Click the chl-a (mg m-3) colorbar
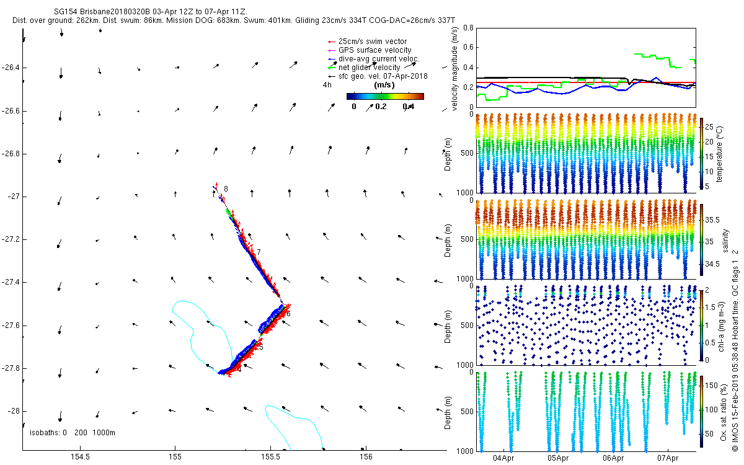744x465 pixels. [702, 324]
